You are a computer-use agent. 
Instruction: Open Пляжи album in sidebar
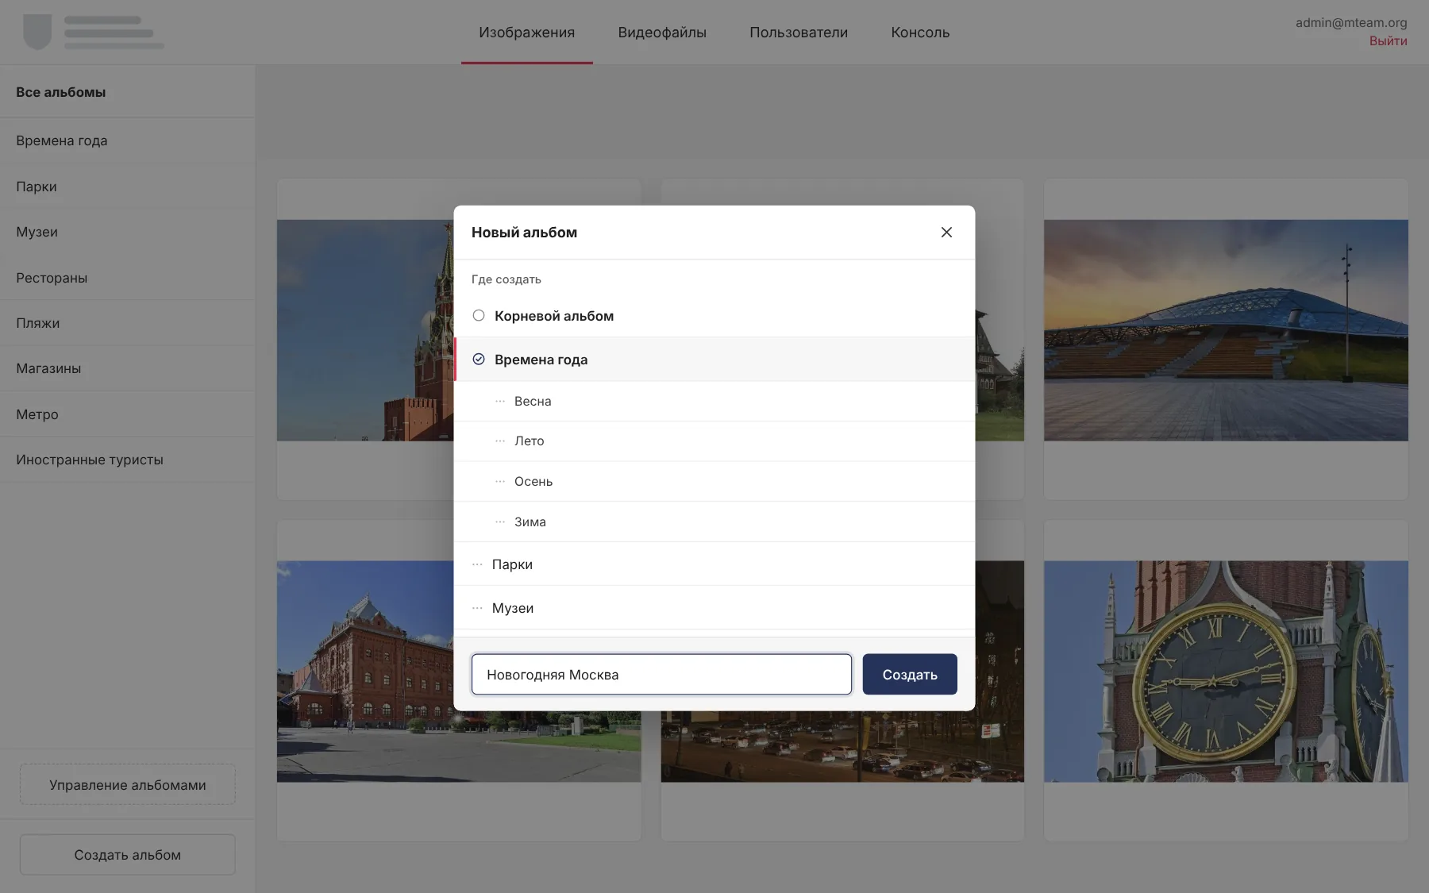click(x=128, y=323)
